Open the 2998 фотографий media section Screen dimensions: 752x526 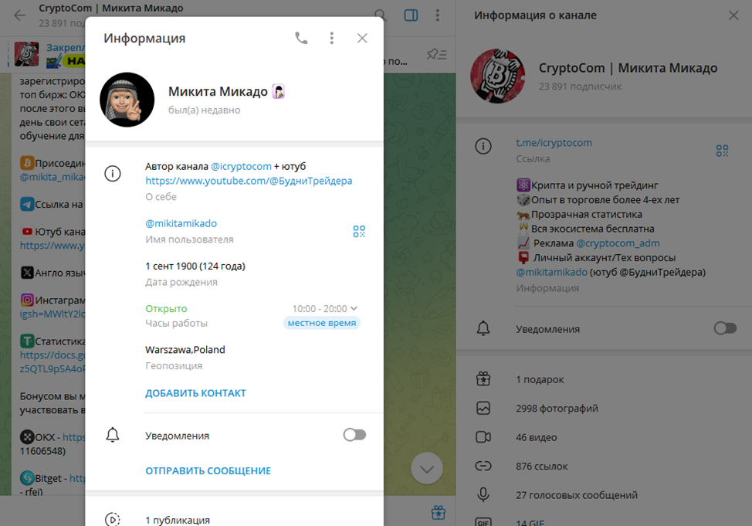[605, 408]
